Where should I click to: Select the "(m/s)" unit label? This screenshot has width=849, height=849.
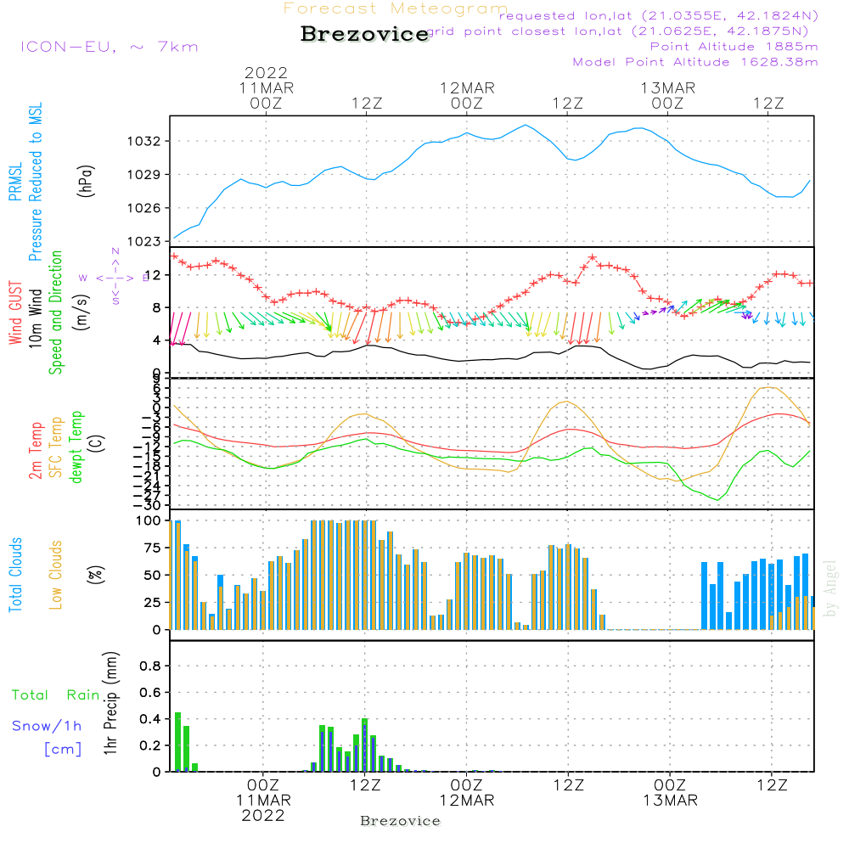tap(82, 312)
